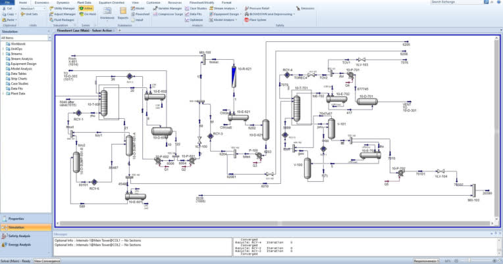Select valve VLV-103 on the flowsheet

pos(361,60)
